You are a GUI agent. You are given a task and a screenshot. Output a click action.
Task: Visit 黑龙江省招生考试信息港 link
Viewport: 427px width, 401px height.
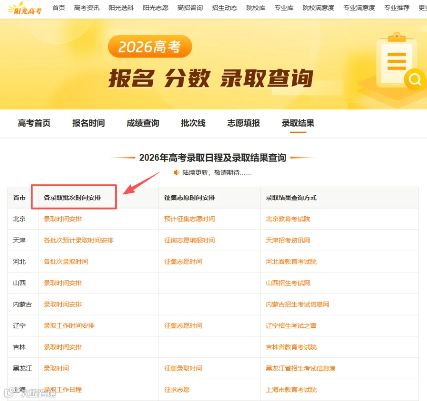(301, 368)
